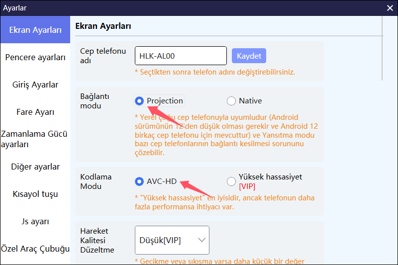Switch to Pencere ayarları section
This screenshot has height=265, width=398.
point(35,57)
